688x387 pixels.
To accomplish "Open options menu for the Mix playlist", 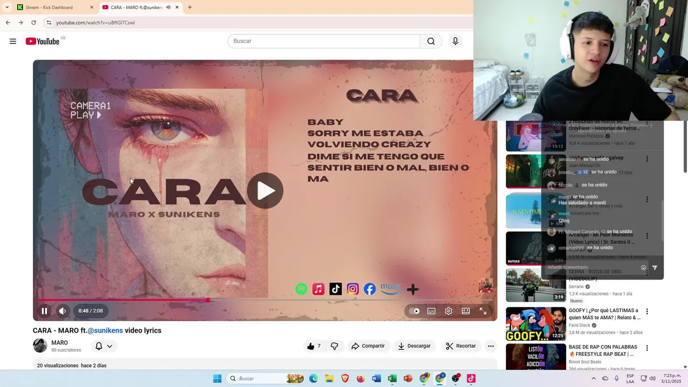I will coord(647,199).
